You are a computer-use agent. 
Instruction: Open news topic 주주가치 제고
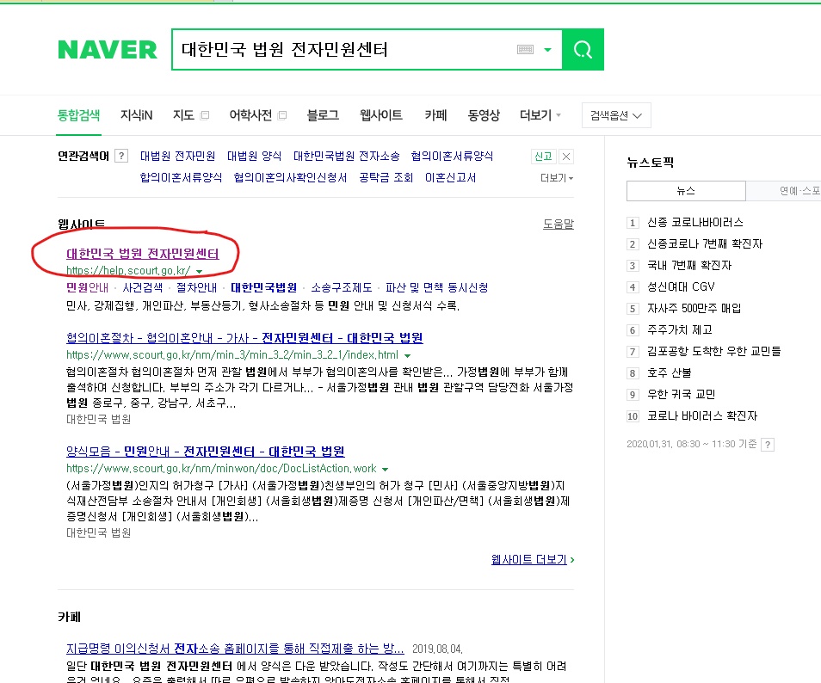[680, 329]
